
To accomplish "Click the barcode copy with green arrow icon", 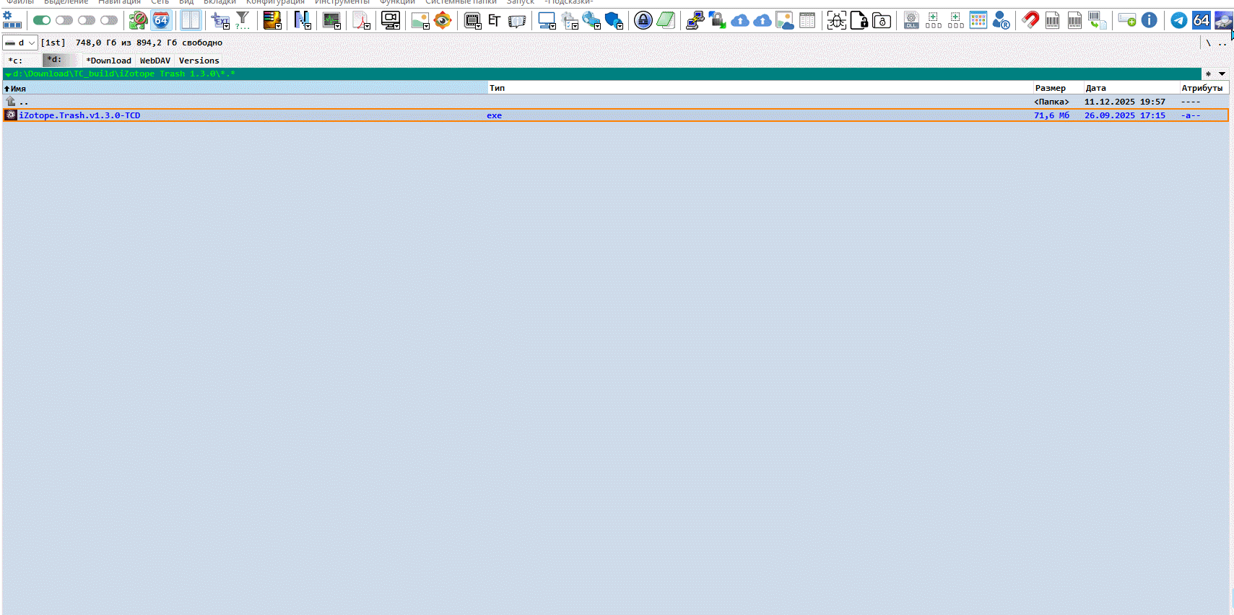I will (x=1098, y=20).
